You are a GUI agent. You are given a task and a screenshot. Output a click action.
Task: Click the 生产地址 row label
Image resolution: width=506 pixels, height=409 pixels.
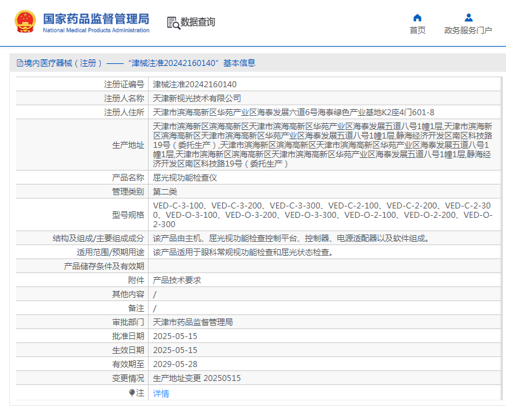coord(128,145)
